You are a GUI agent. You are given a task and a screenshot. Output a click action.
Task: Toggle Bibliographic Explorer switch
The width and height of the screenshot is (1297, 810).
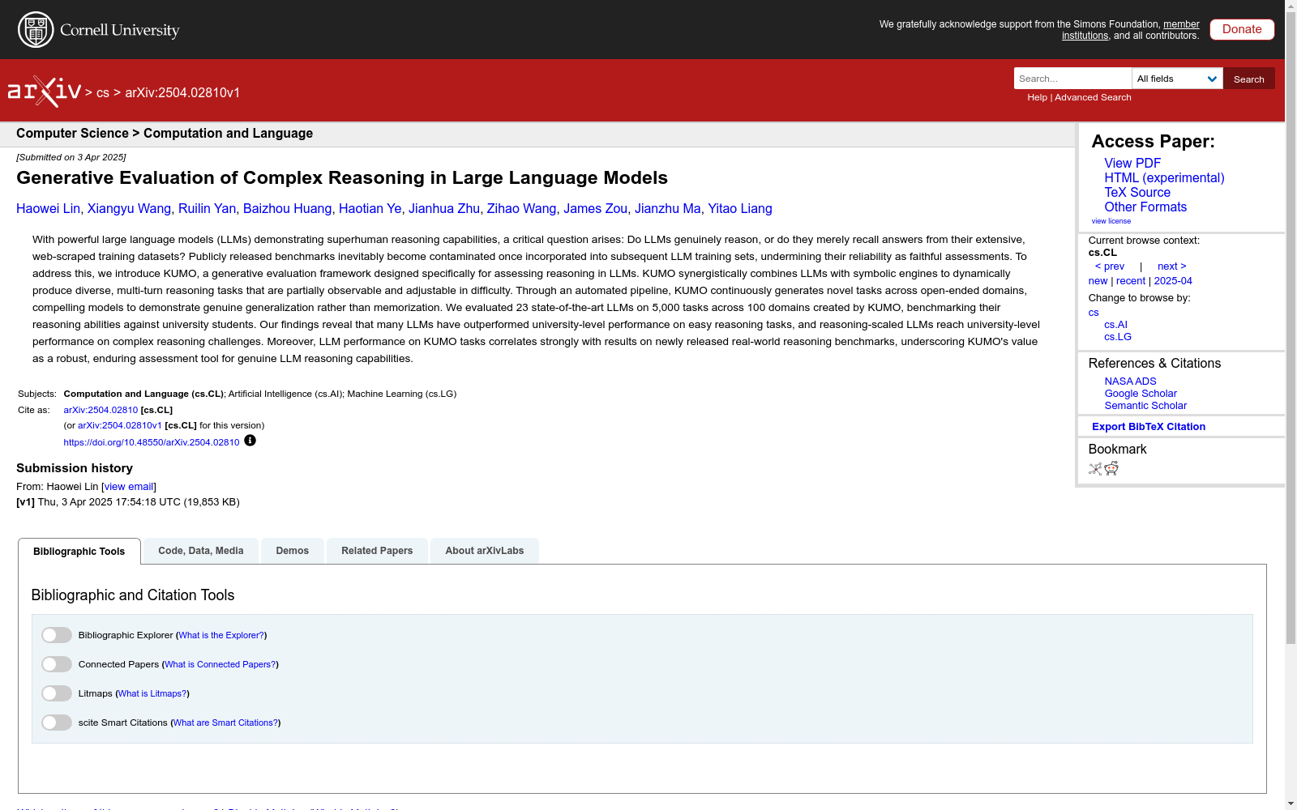[57, 635]
